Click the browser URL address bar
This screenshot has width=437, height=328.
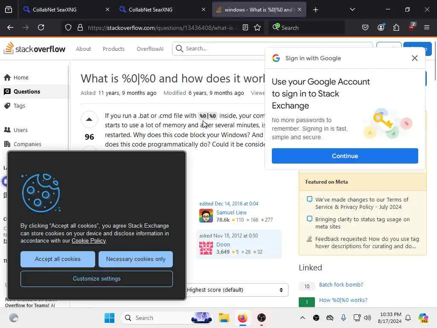pyautogui.click(x=163, y=28)
